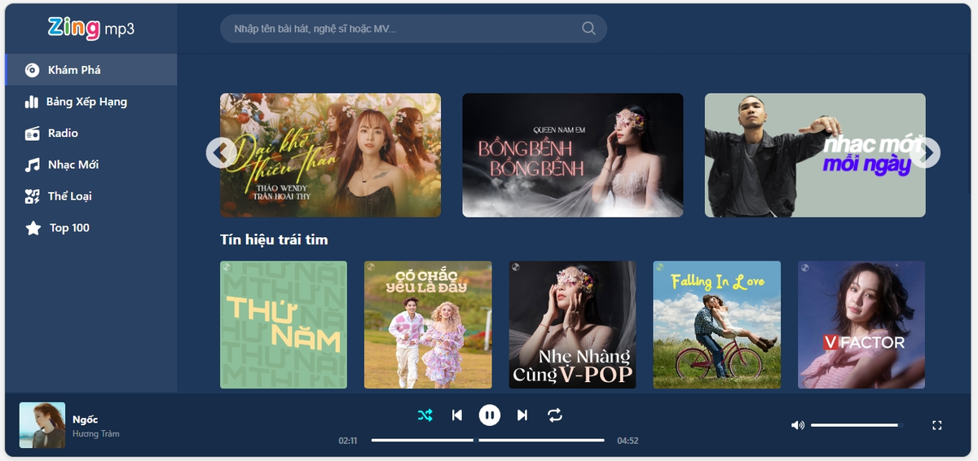
Task: Show next banner with right arrow
Action: pos(926,152)
